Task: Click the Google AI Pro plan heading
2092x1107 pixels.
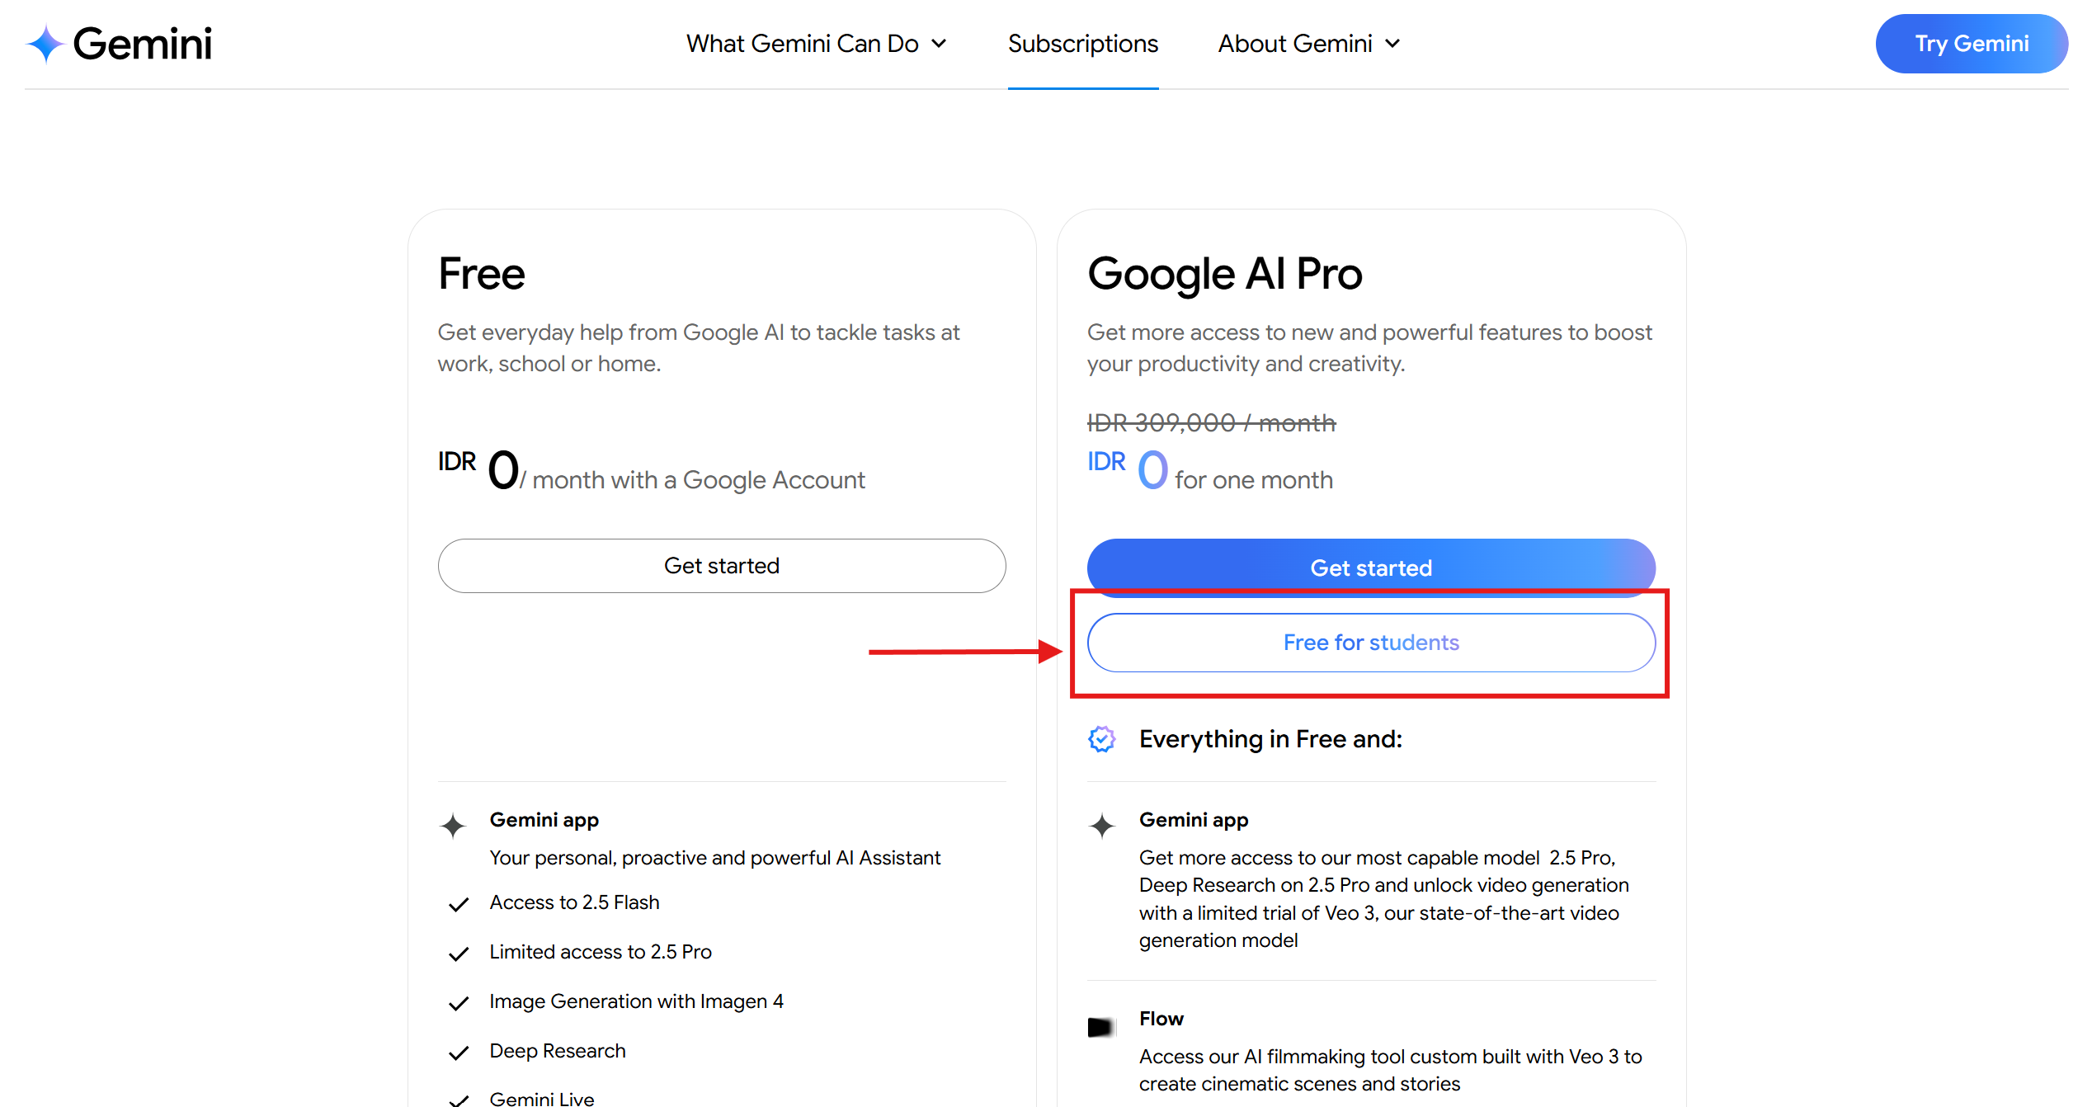Action: 1225,274
